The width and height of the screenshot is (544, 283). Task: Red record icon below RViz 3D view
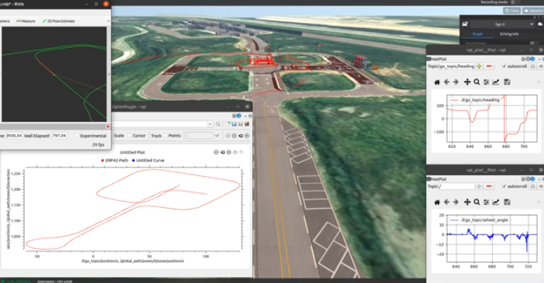[x=108, y=127]
